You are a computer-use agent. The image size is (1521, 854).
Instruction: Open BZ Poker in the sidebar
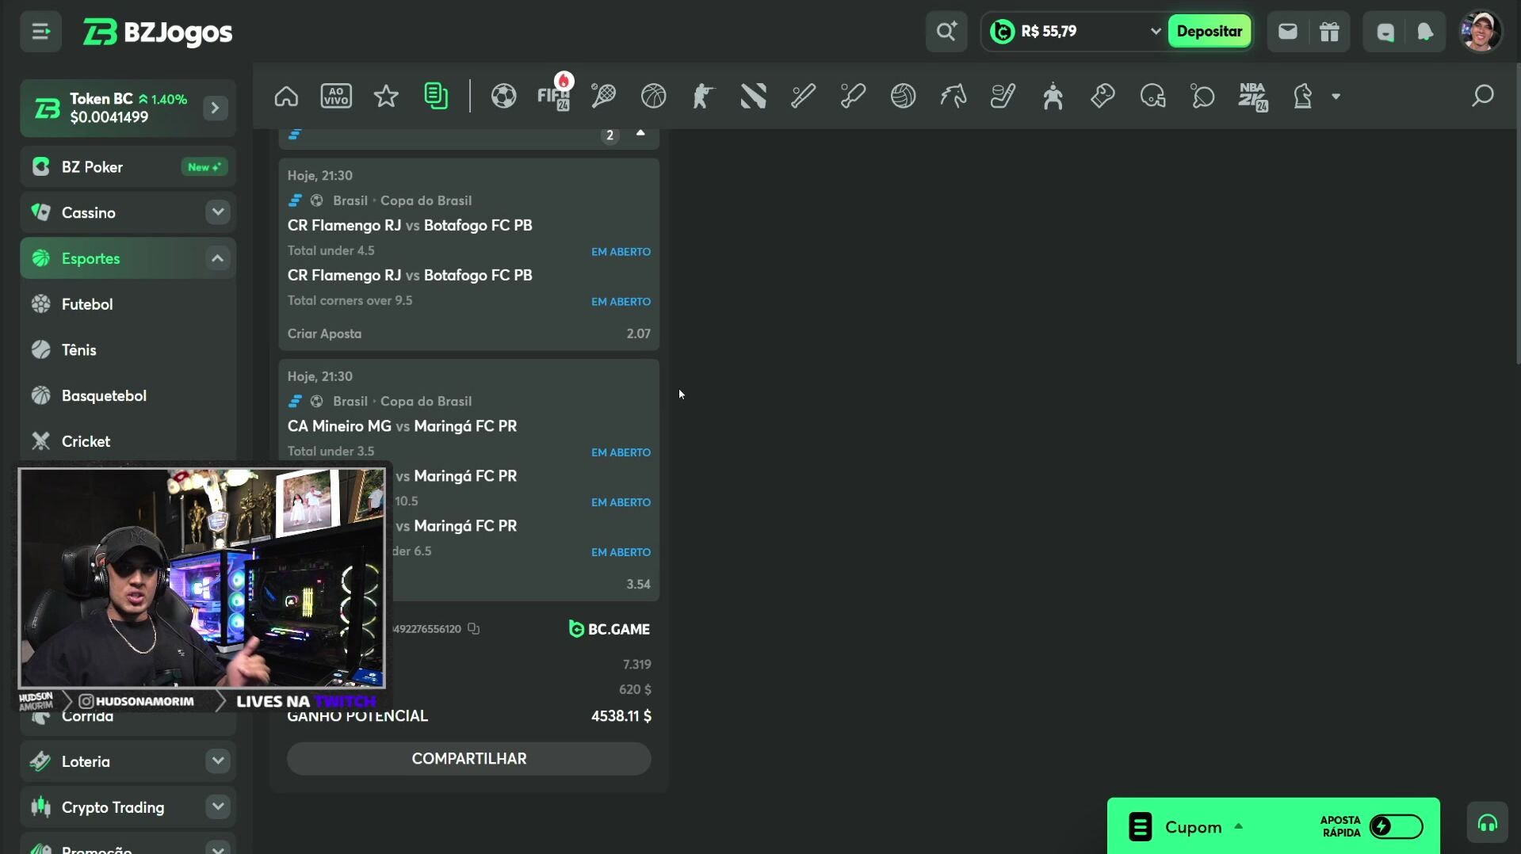pyautogui.click(x=128, y=167)
